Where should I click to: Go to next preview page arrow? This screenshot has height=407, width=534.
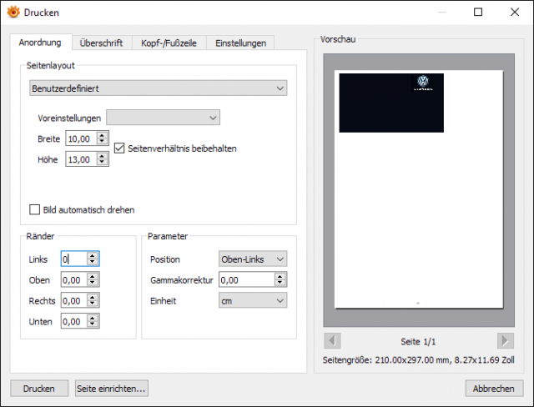506,340
